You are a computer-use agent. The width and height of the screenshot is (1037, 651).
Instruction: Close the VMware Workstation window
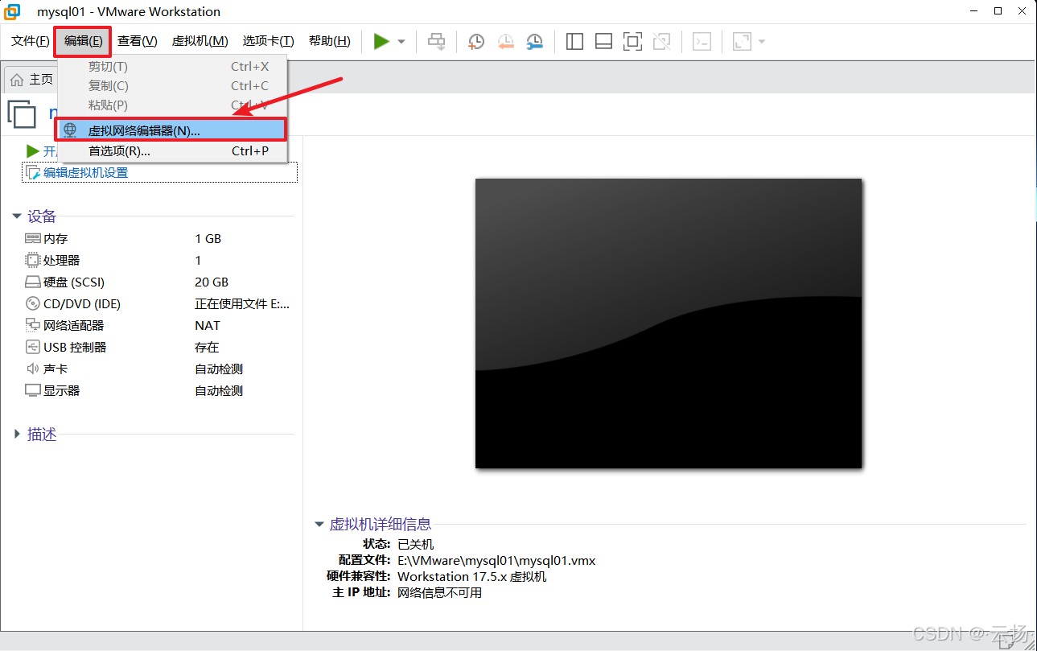[x=1022, y=11]
